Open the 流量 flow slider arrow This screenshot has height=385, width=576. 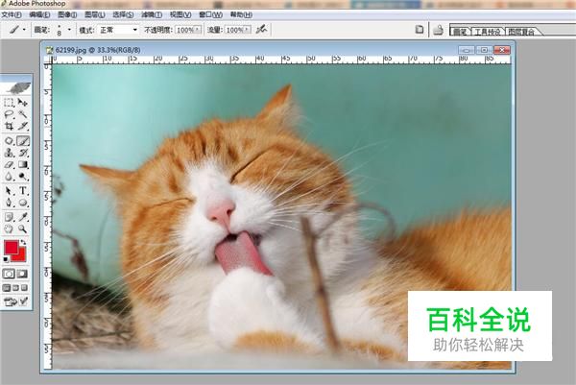pyautogui.click(x=247, y=30)
